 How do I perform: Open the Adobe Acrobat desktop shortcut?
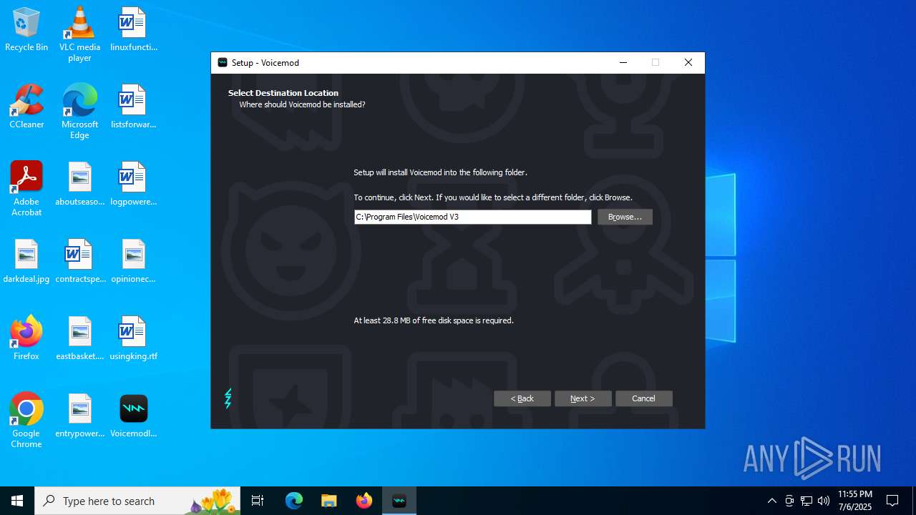point(26,189)
